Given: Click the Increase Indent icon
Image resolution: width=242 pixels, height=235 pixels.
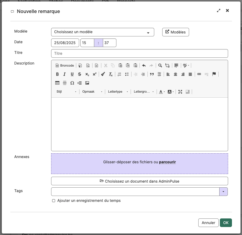Looking at the screenshot, I should (143, 74).
